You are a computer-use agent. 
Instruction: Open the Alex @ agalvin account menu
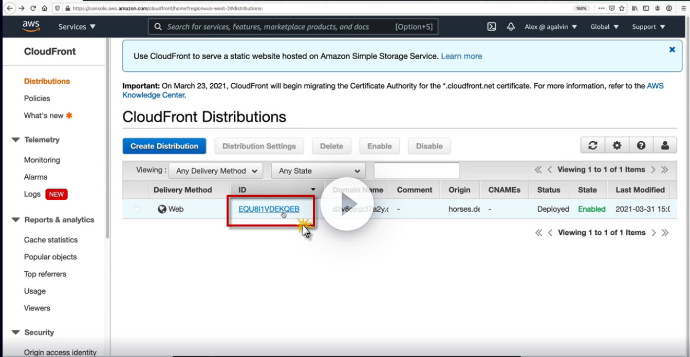551,27
